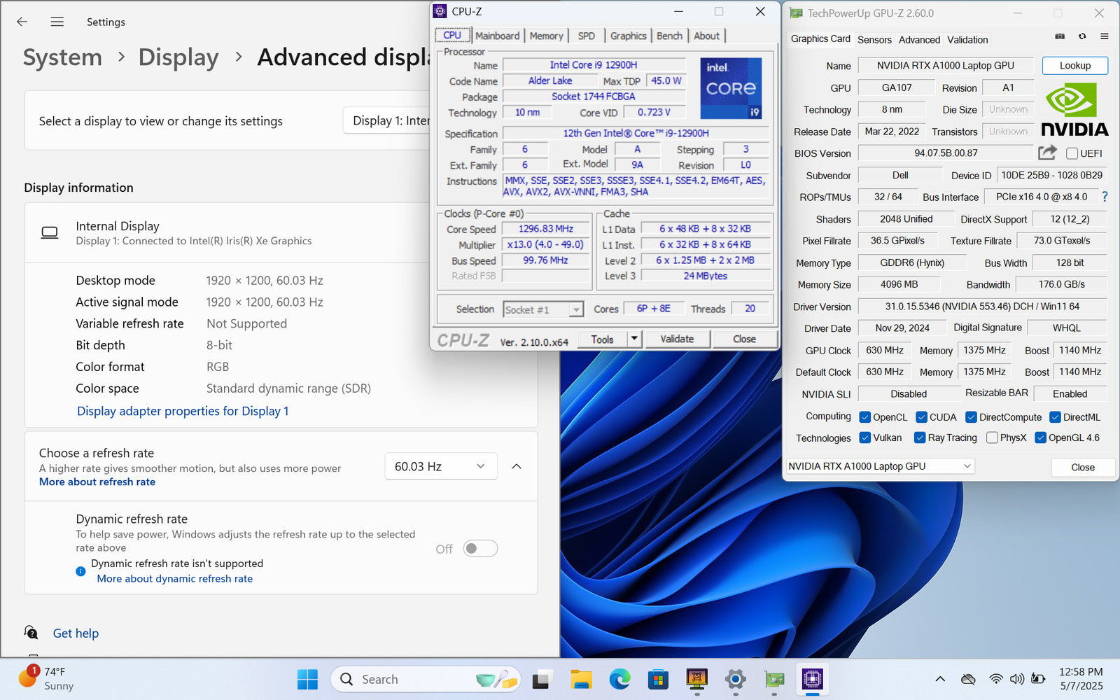Viewport: 1120px width, 700px height.
Task: Open weather widget showing 74°F Sunny
Action: click(46, 678)
